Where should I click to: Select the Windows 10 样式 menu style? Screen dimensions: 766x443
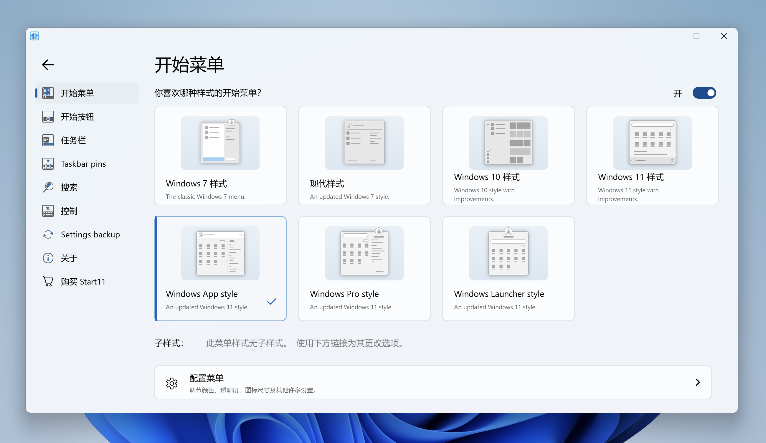point(508,156)
